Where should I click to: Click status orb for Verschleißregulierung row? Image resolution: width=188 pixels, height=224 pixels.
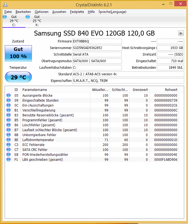(8, 110)
